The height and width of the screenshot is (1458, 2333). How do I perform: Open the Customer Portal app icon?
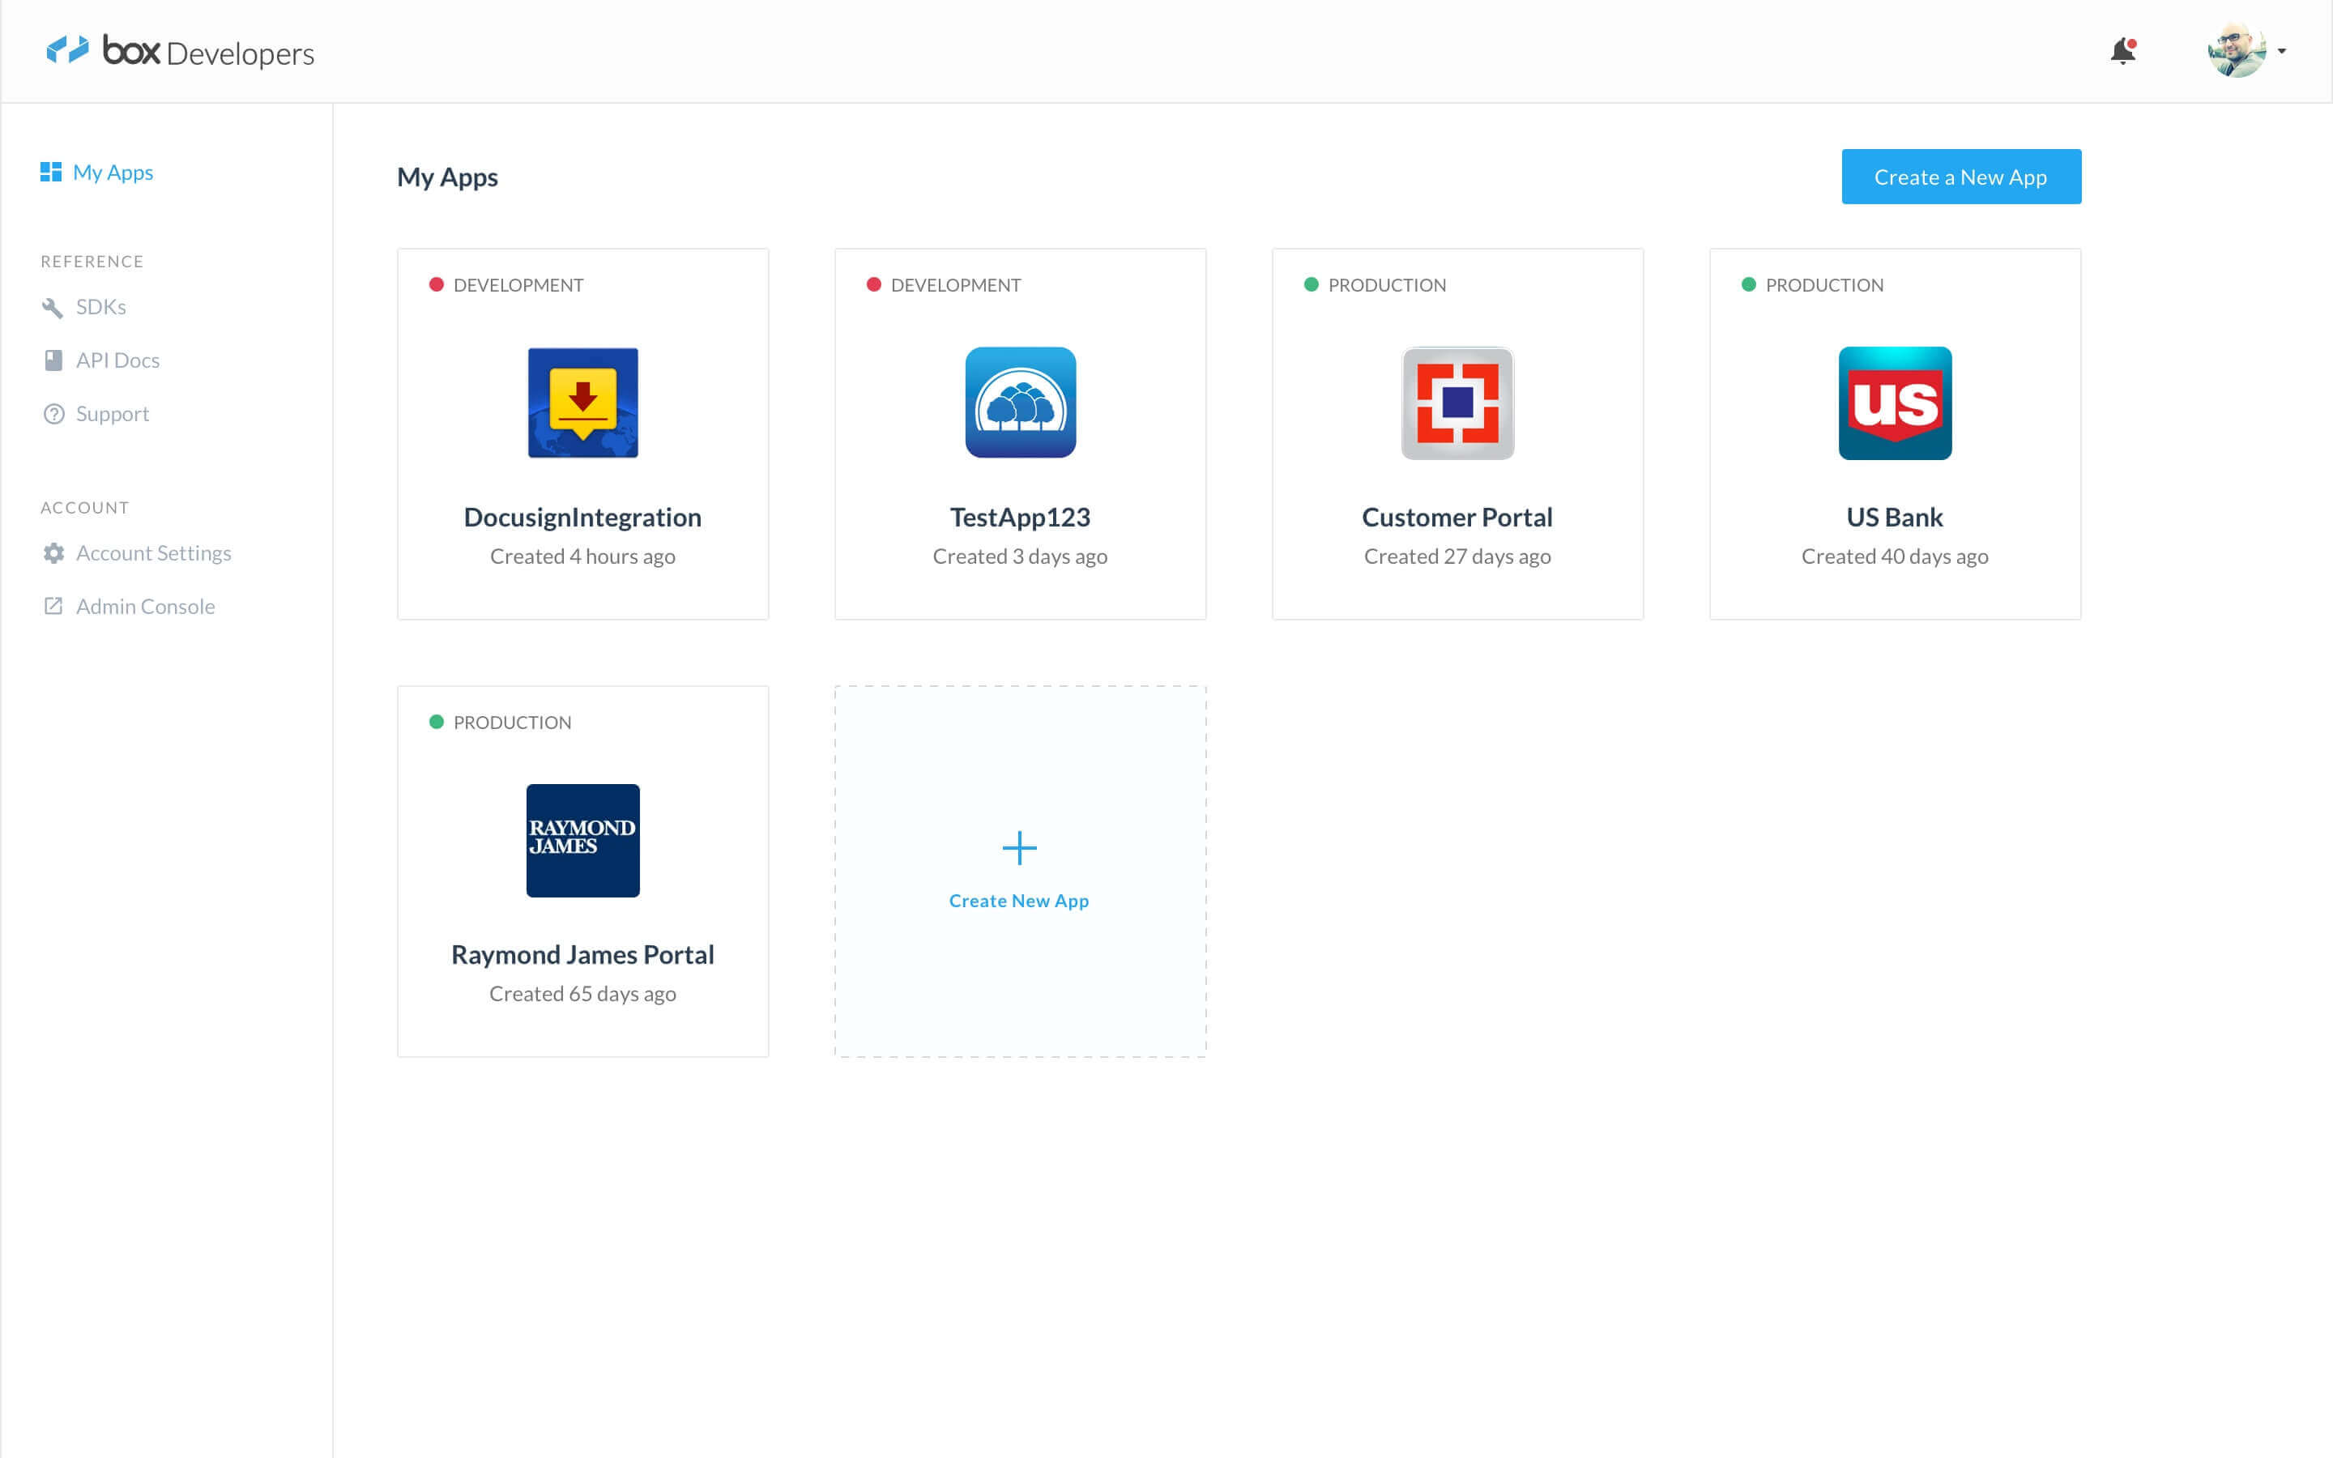tap(1457, 403)
